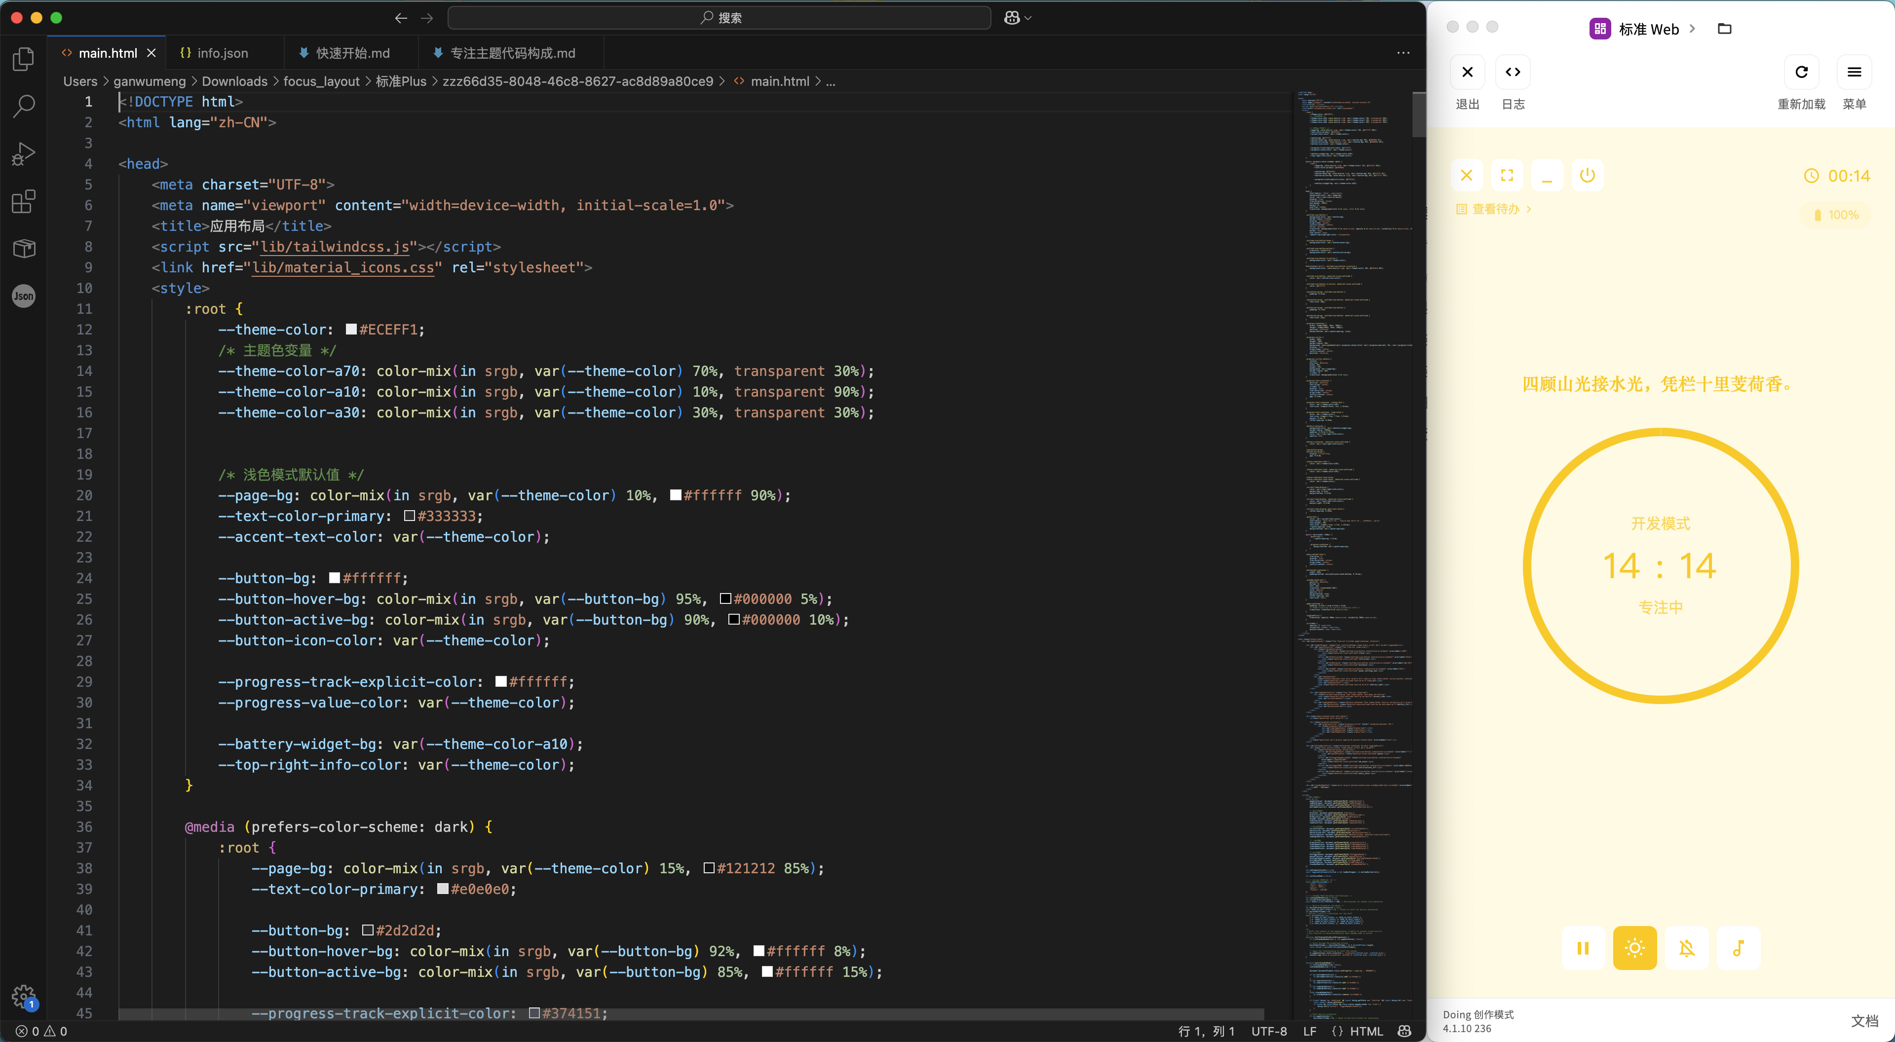Image resolution: width=1895 pixels, height=1042 pixels.
Task: Click the JSON sidebar icon
Action: pyautogui.click(x=24, y=297)
